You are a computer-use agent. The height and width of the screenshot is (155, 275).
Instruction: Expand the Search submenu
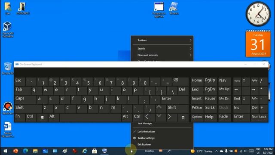click(162, 49)
